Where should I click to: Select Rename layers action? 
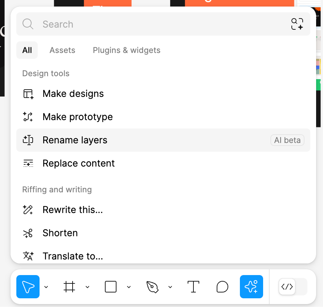point(163,140)
